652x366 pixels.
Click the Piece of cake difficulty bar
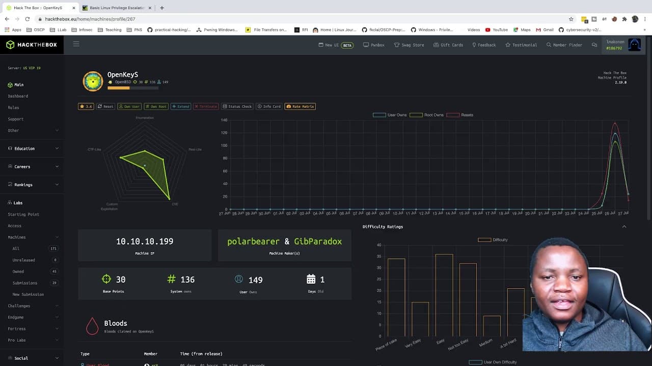tap(396, 297)
